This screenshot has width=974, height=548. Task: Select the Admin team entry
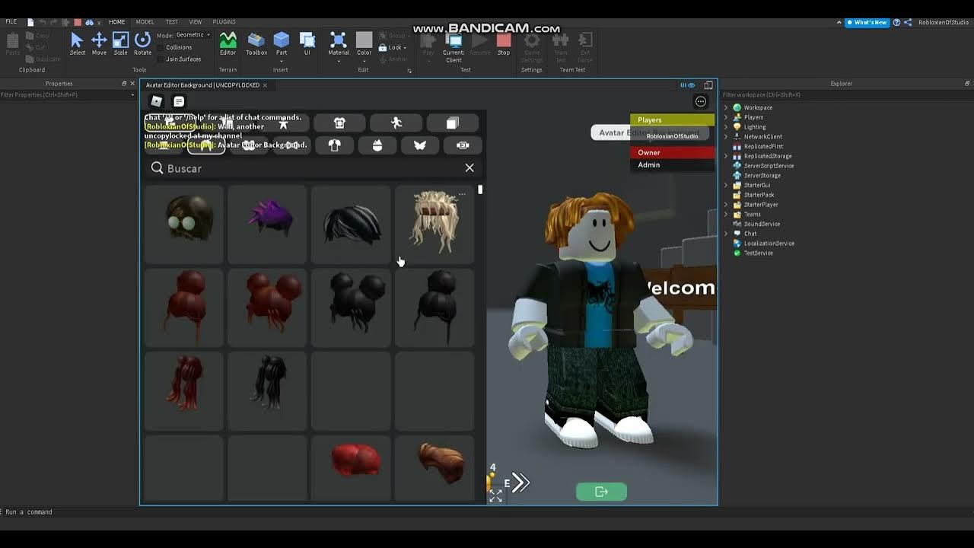pyautogui.click(x=672, y=164)
